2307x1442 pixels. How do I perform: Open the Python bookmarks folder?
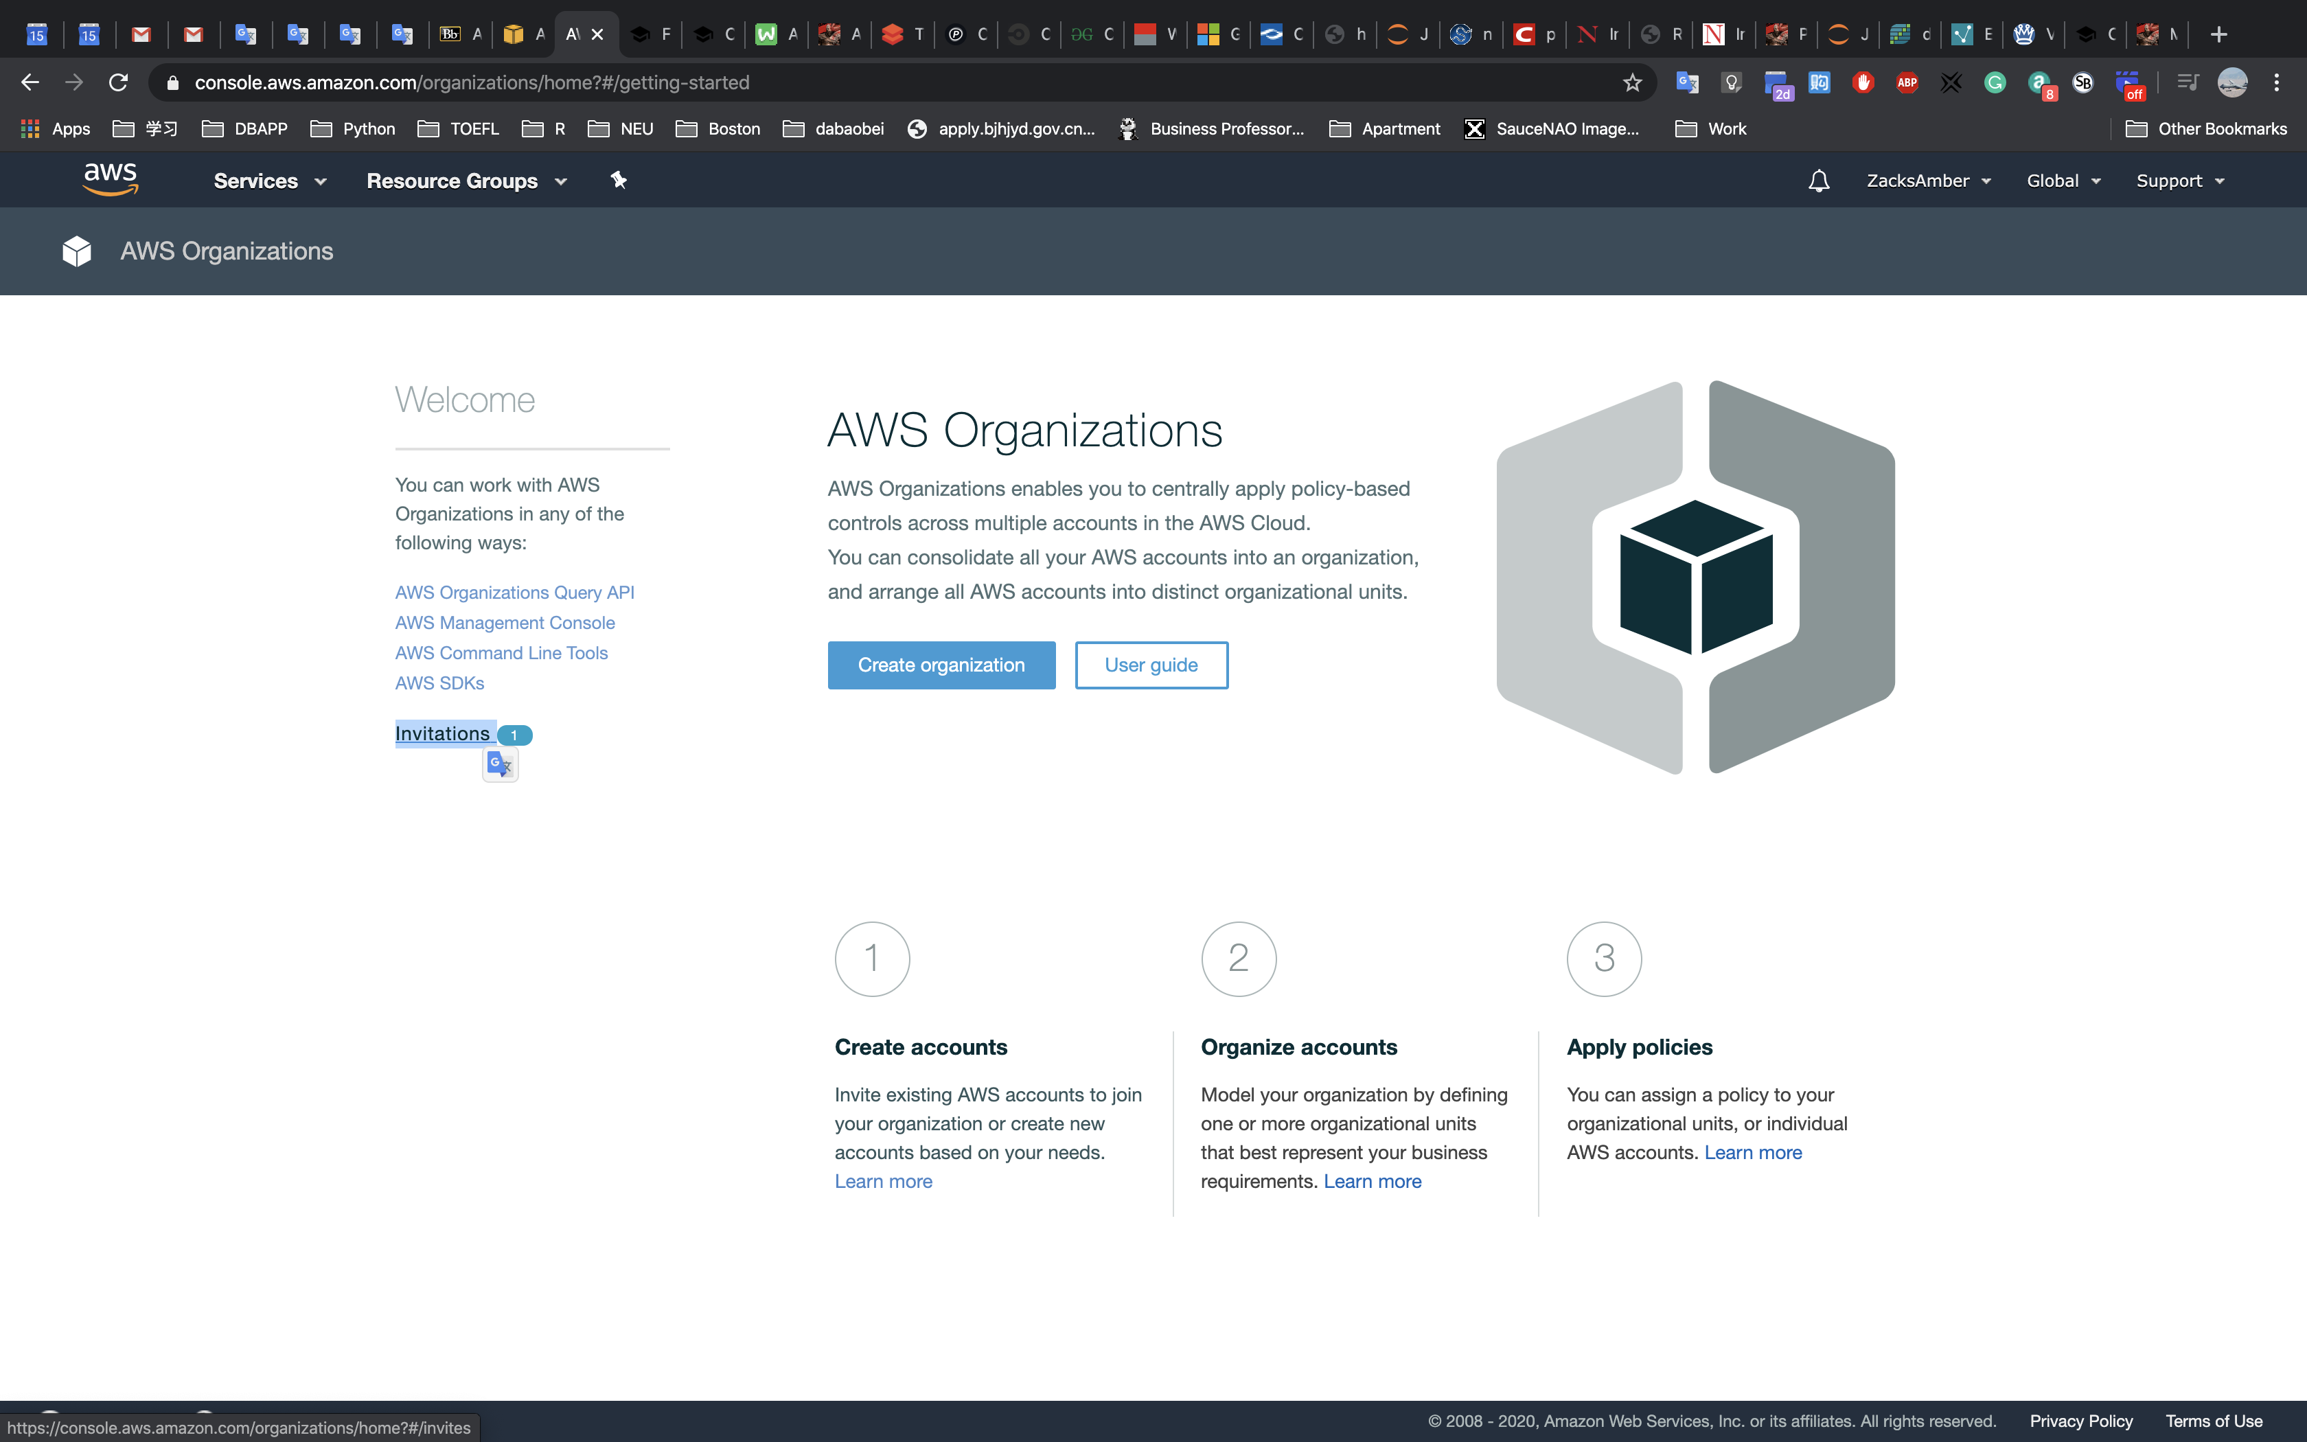(354, 129)
